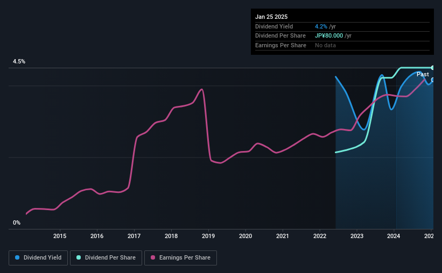Click the Jan 25 2025 tooltip date header

[271, 17]
